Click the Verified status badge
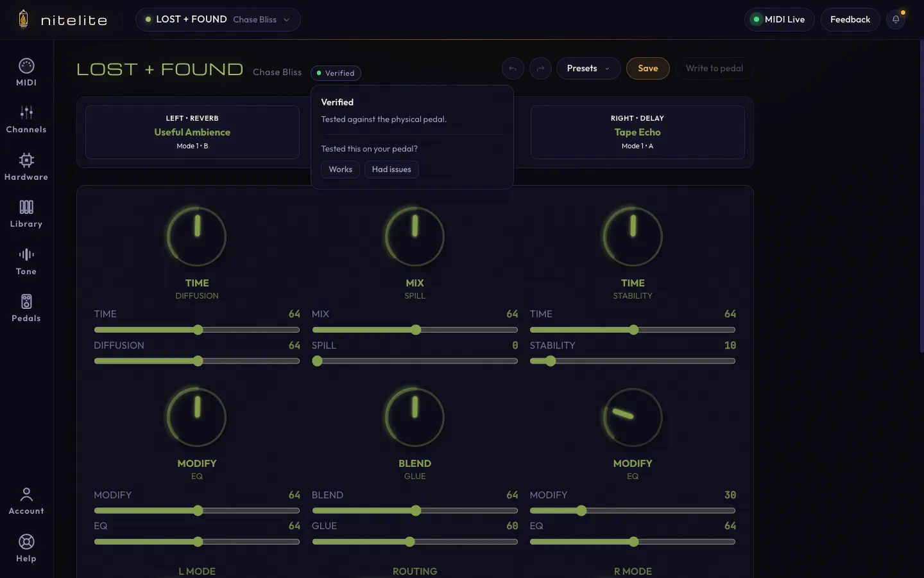 [x=336, y=73]
